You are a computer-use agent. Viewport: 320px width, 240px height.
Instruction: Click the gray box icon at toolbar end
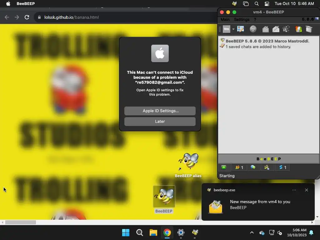pos(309,29)
